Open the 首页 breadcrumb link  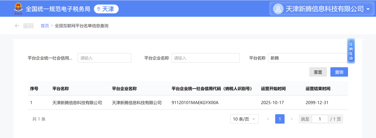pyautogui.click(x=45, y=26)
